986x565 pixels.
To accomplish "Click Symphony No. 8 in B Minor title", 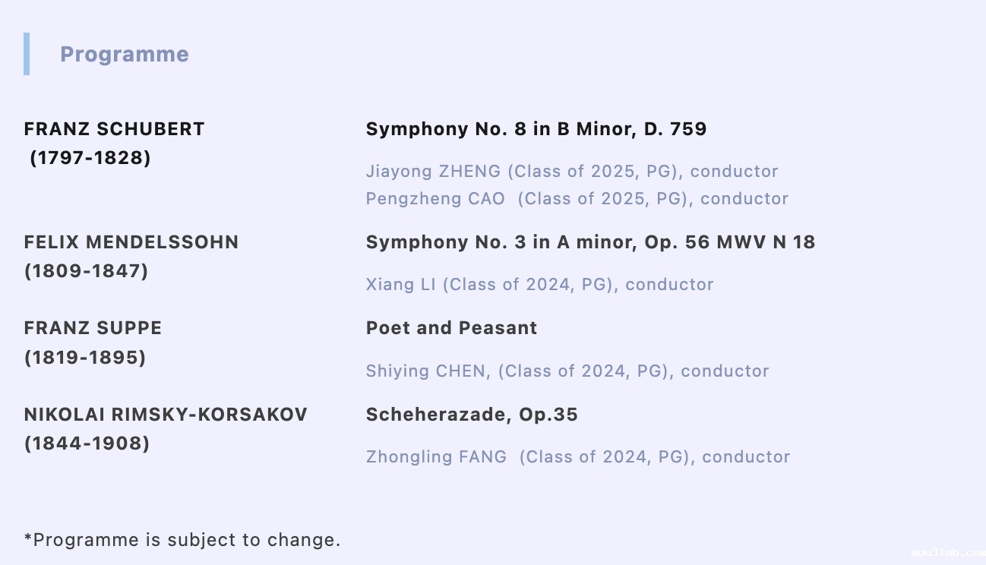I will pyautogui.click(x=536, y=129).
